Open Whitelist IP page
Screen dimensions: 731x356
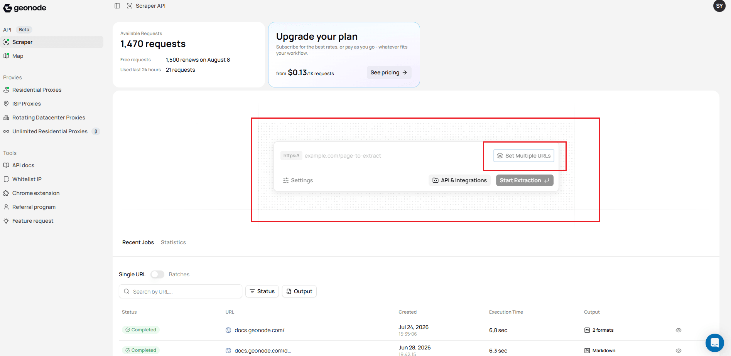point(52,179)
